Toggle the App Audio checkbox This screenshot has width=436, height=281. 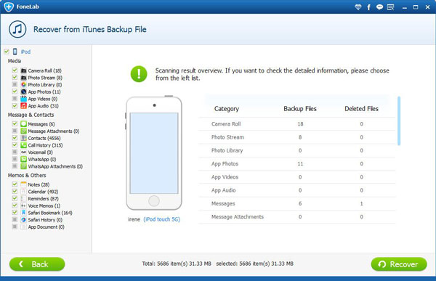pos(15,105)
